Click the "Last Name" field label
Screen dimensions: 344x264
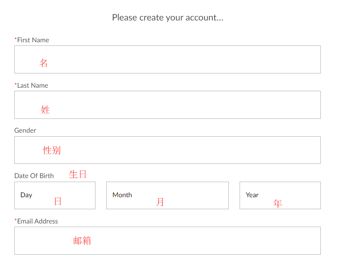[32, 85]
